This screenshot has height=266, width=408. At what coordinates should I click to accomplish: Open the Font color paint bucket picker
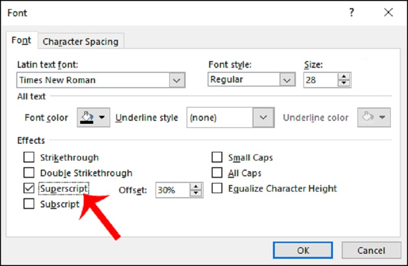(x=93, y=118)
